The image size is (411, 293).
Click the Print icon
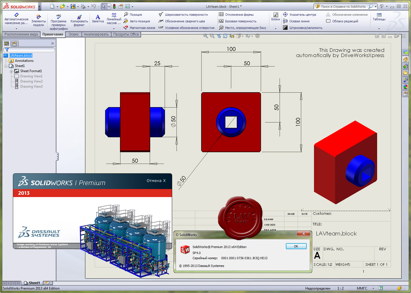(x=83, y=6)
